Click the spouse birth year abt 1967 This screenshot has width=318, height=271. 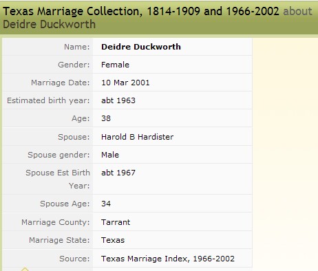point(118,173)
